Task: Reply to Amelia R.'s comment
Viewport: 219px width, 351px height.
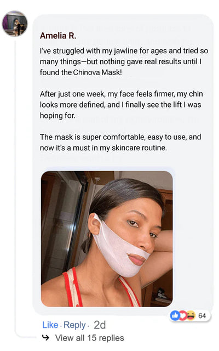Action: point(74,325)
